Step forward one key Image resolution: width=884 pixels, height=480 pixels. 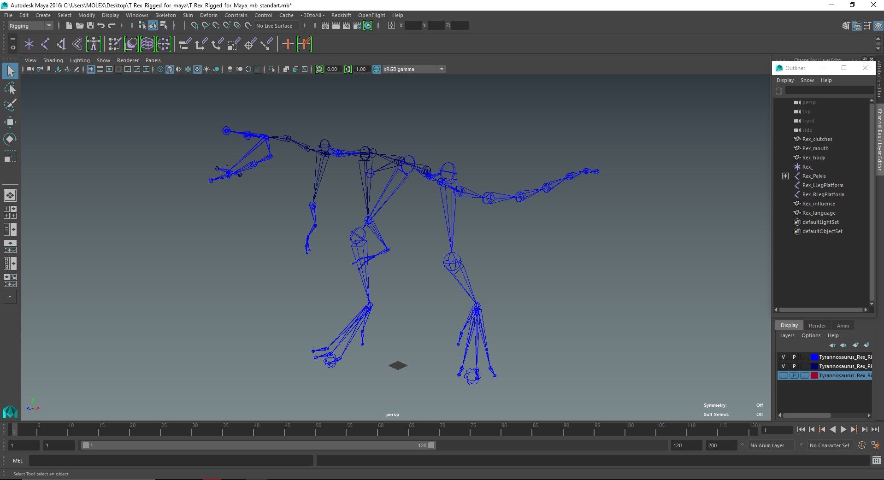click(x=854, y=429)
